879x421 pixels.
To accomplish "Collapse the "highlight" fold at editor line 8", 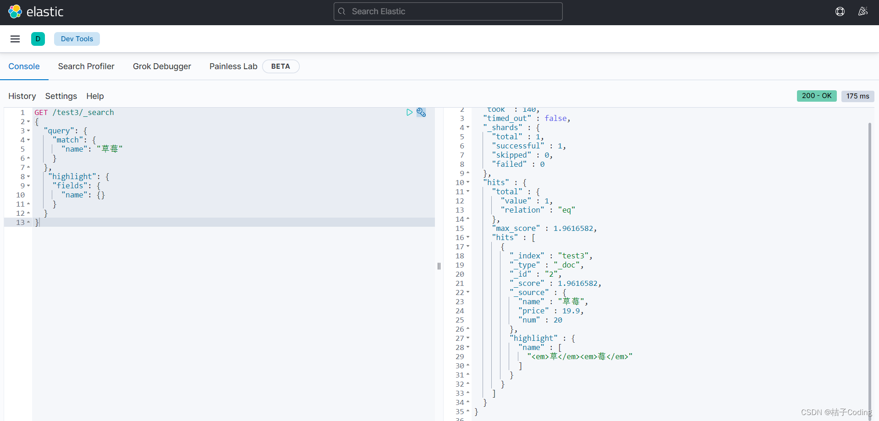I will point(28,177).
